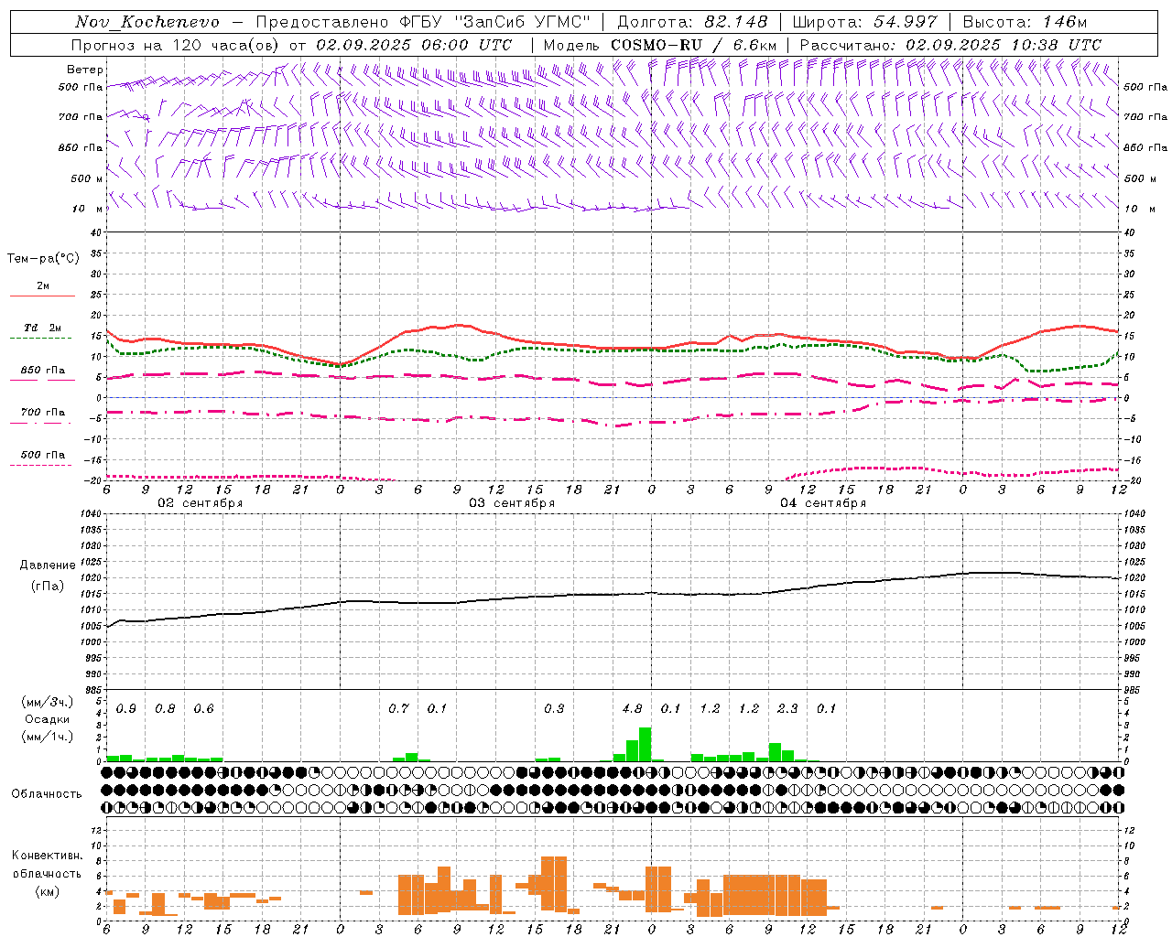Click the 0.7 precipitation total

click(x=398, y=708)
